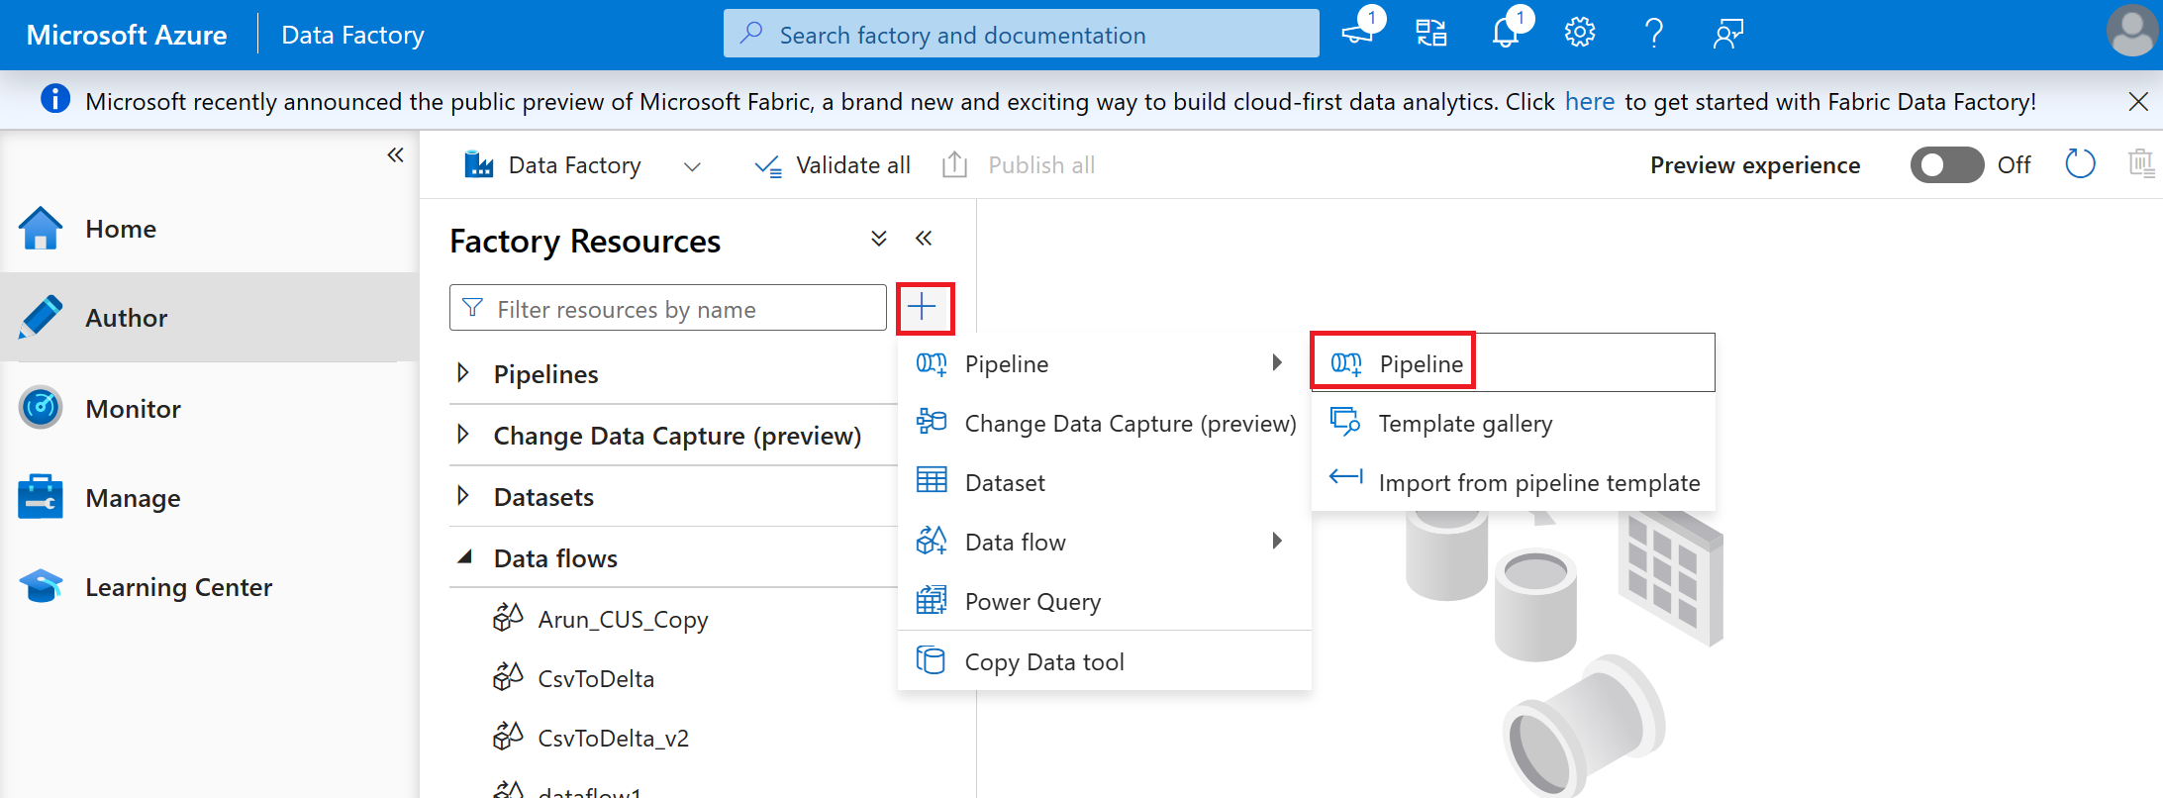The height and width of the screenshot is (798, 2163).
Task: Click the Data Factory header title
Action: [352, 35]
